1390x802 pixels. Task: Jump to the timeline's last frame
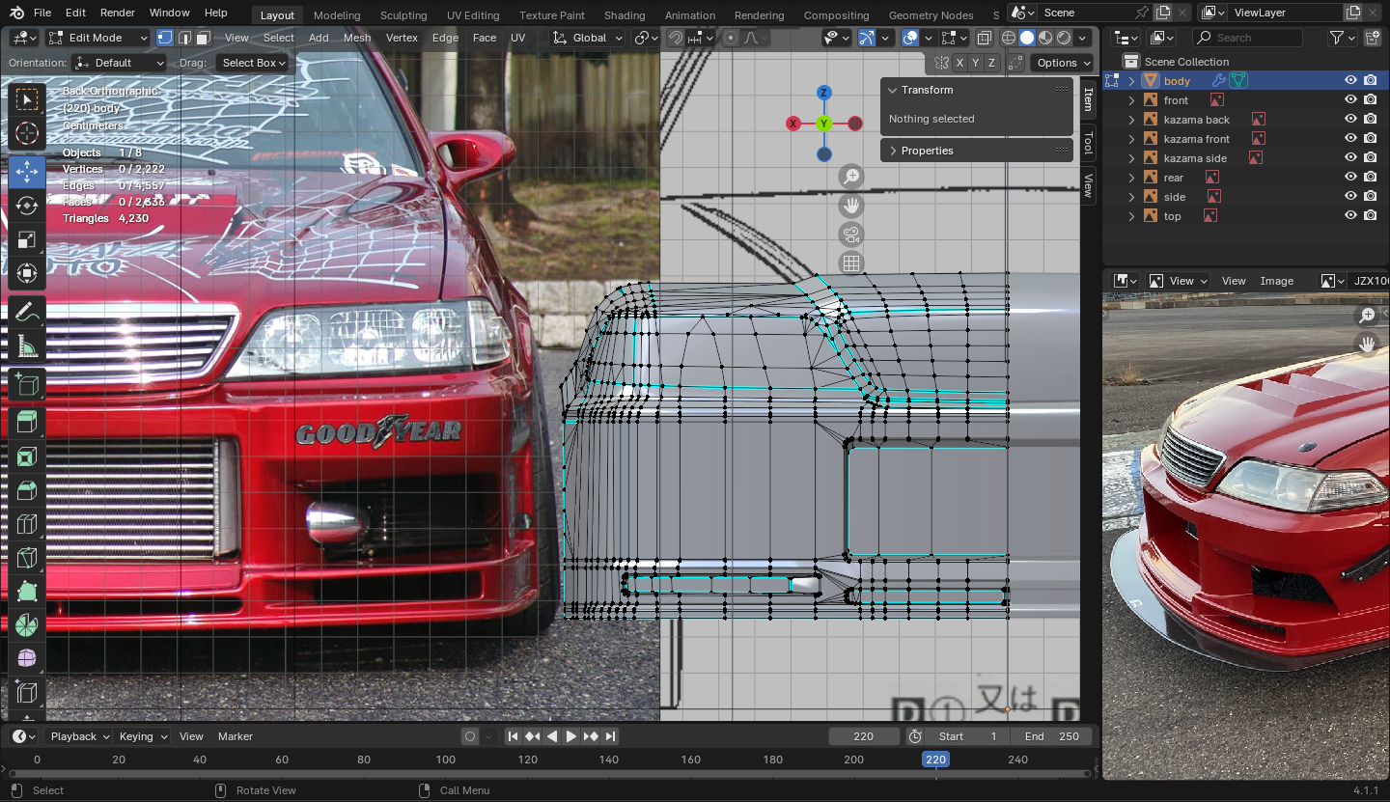(608, 736)
